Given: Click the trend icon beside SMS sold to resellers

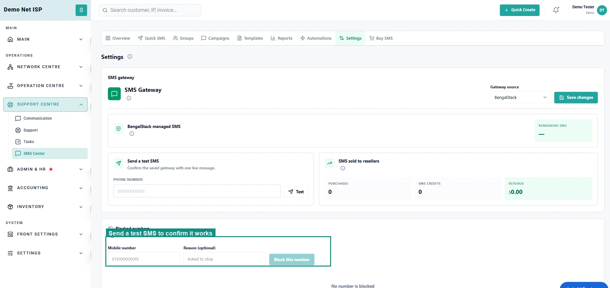Looking at the screenshot, I should pos(329,163).
